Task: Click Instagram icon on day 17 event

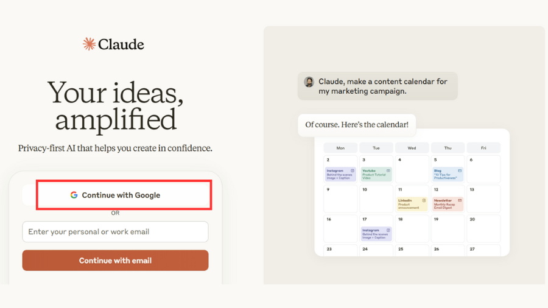Action: pos(389,230)
